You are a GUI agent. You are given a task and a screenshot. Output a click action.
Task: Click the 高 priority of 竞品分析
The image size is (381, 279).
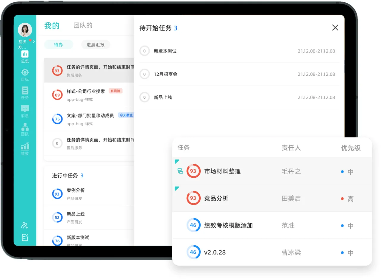click(347, 199)
